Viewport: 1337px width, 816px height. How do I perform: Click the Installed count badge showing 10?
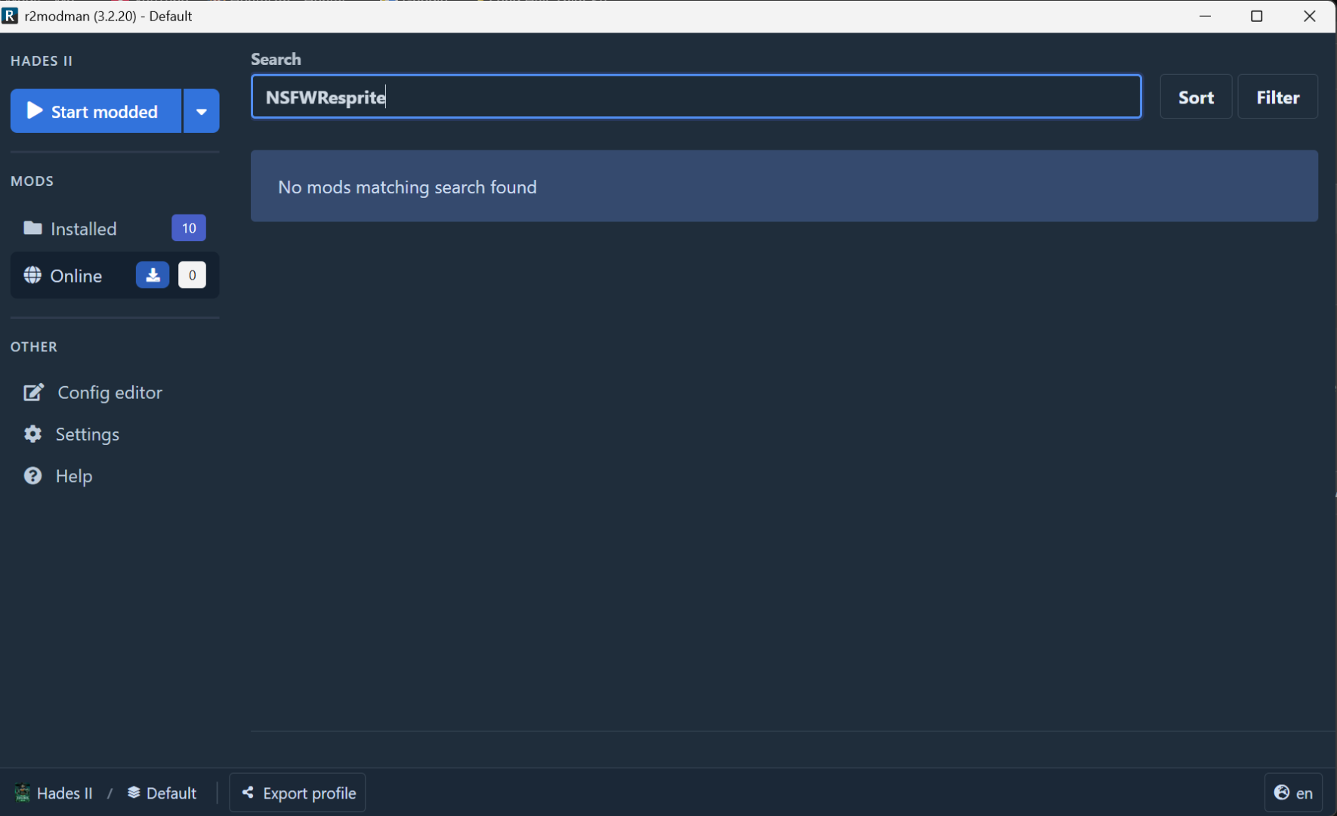189,228
